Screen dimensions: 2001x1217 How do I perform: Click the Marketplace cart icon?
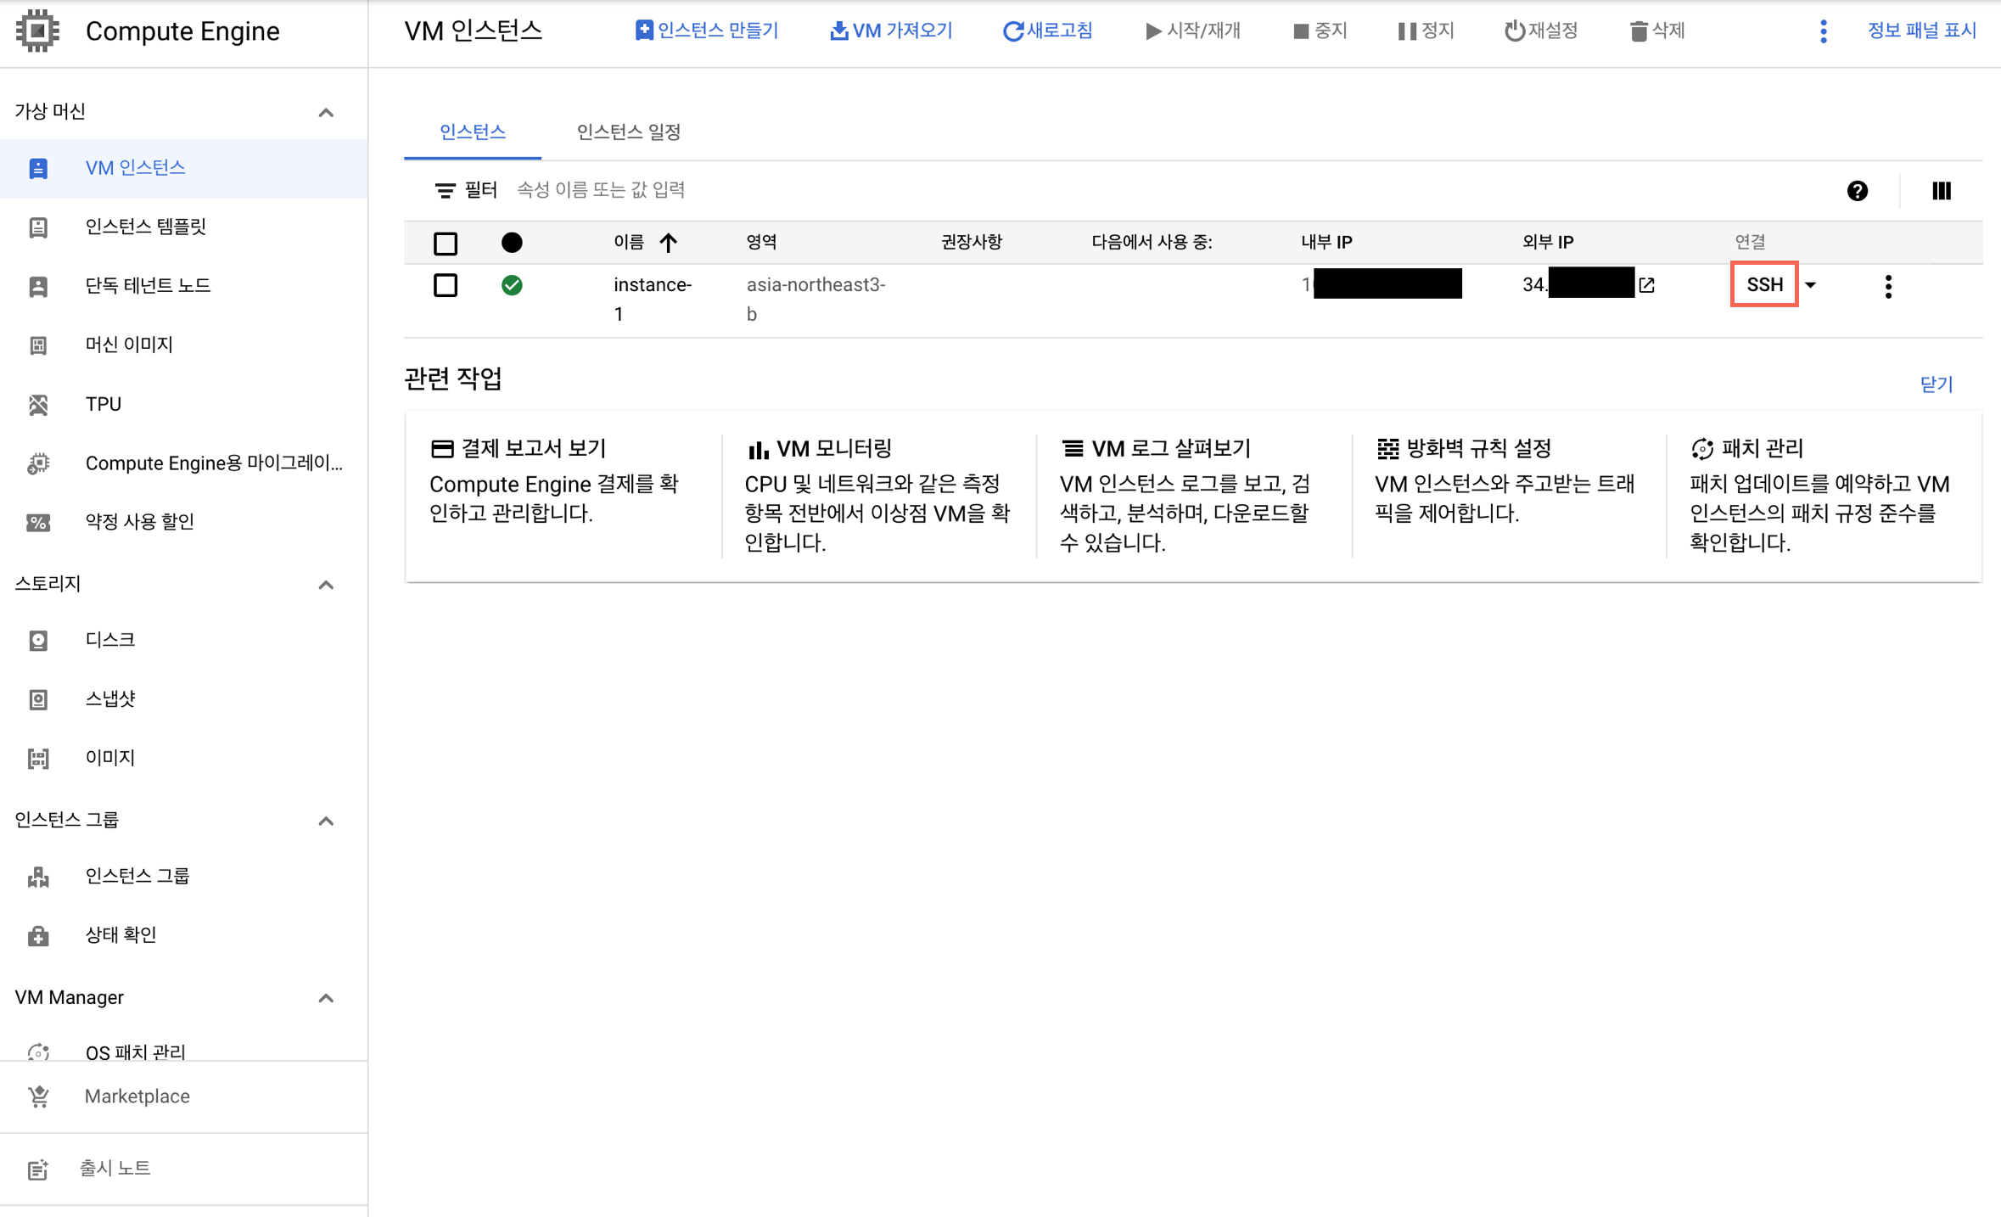pos(38,1096)
